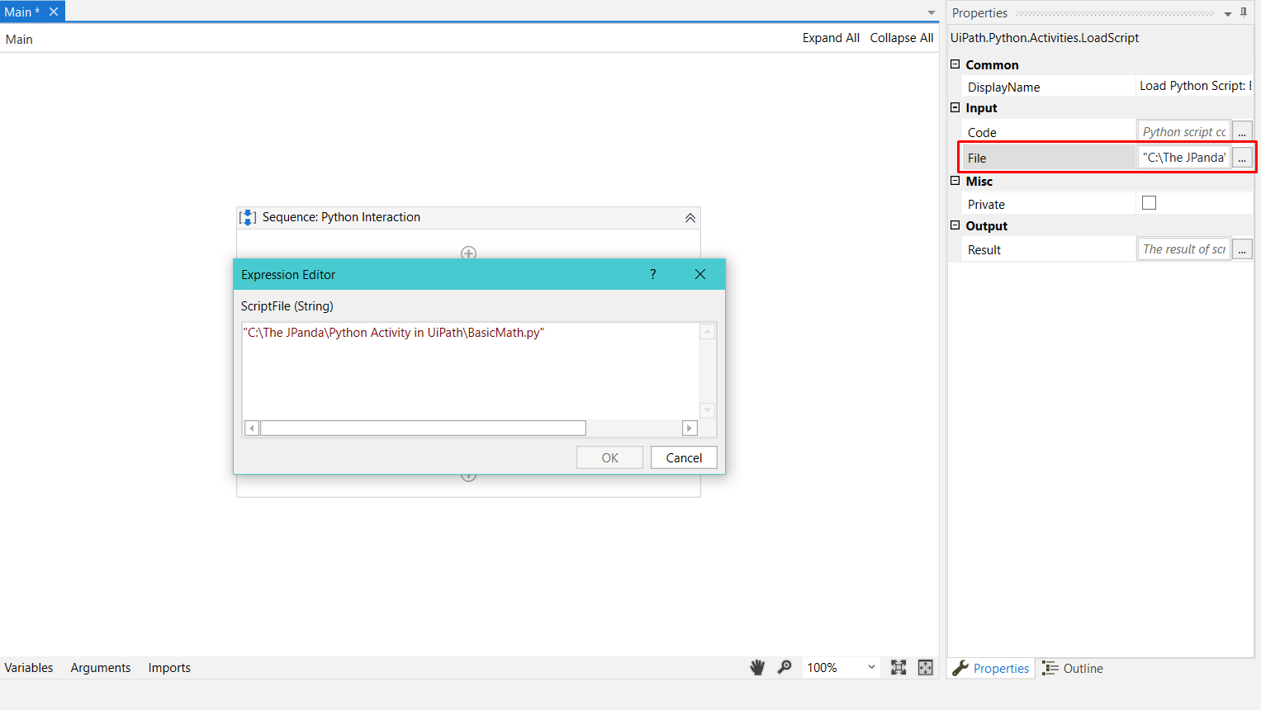Unpin the Properties panel using the pin icon
The width and height of the screenshot is (1261, 710).
tap(1244, 12)
